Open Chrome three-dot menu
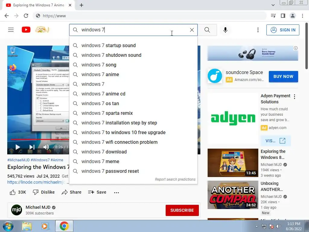The image size is (309, 232). pos(302,16)
